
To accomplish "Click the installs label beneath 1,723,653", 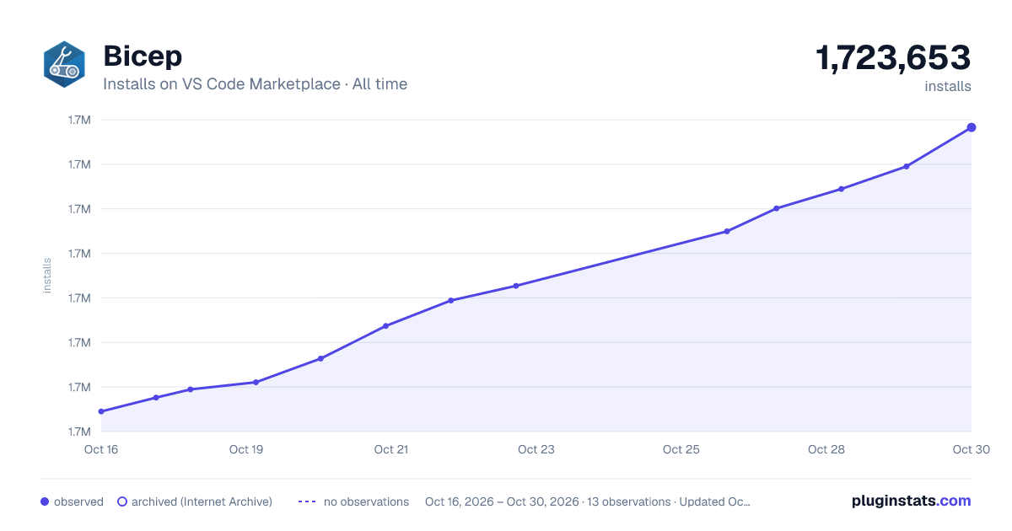I will pos(948,86).
